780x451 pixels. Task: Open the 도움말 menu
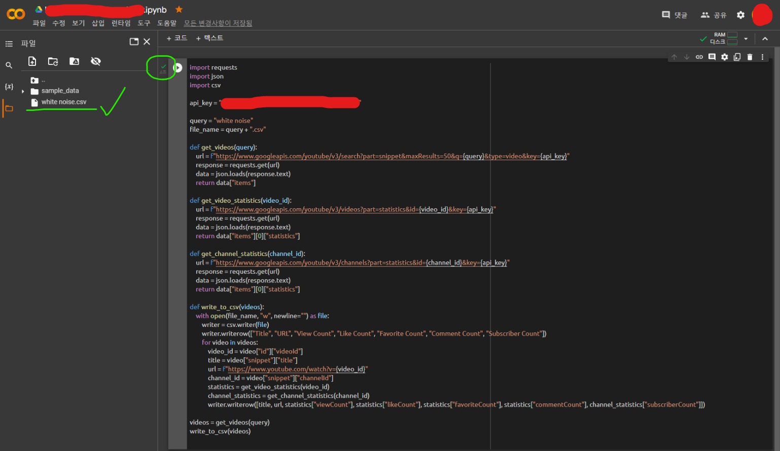coord(167,23)
